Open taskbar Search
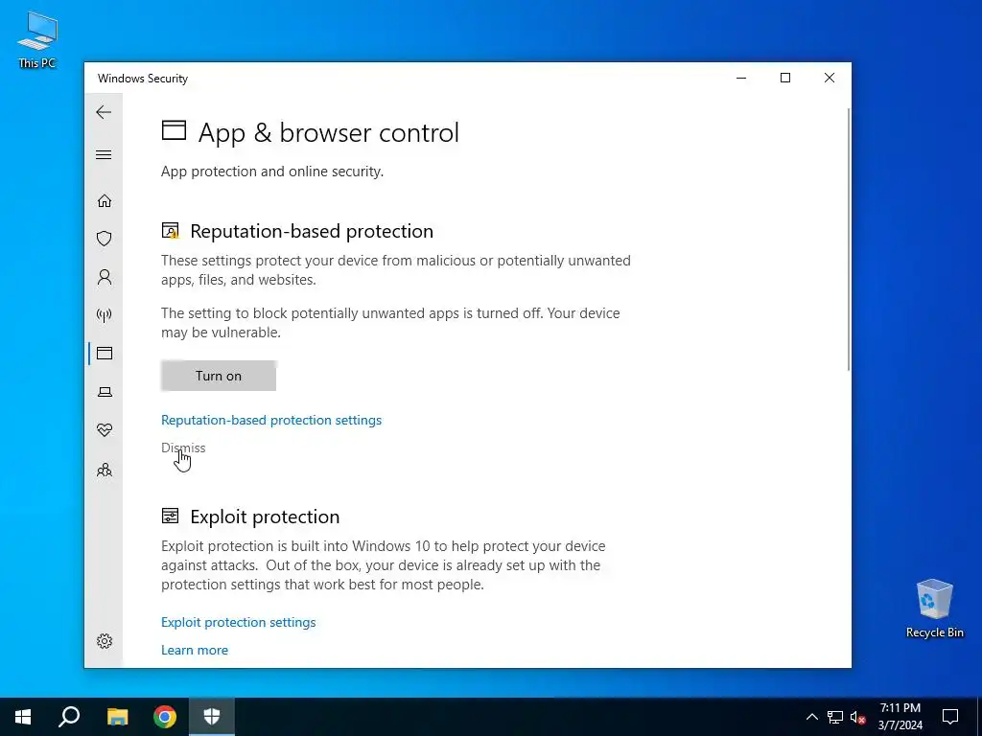 (69, 717)
